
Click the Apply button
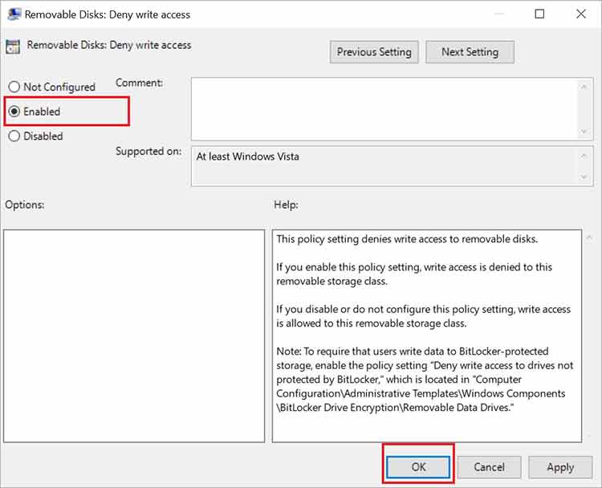point(560,467)
